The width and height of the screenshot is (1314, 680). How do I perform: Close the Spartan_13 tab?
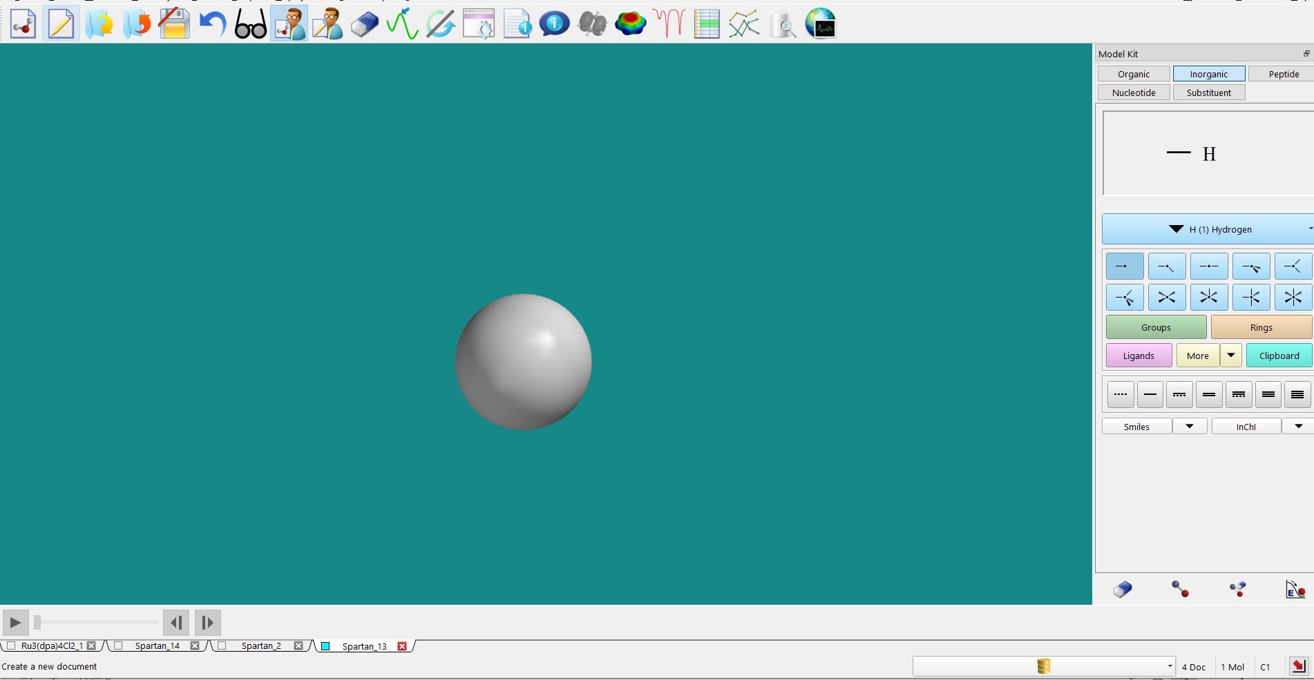point(402,646)
